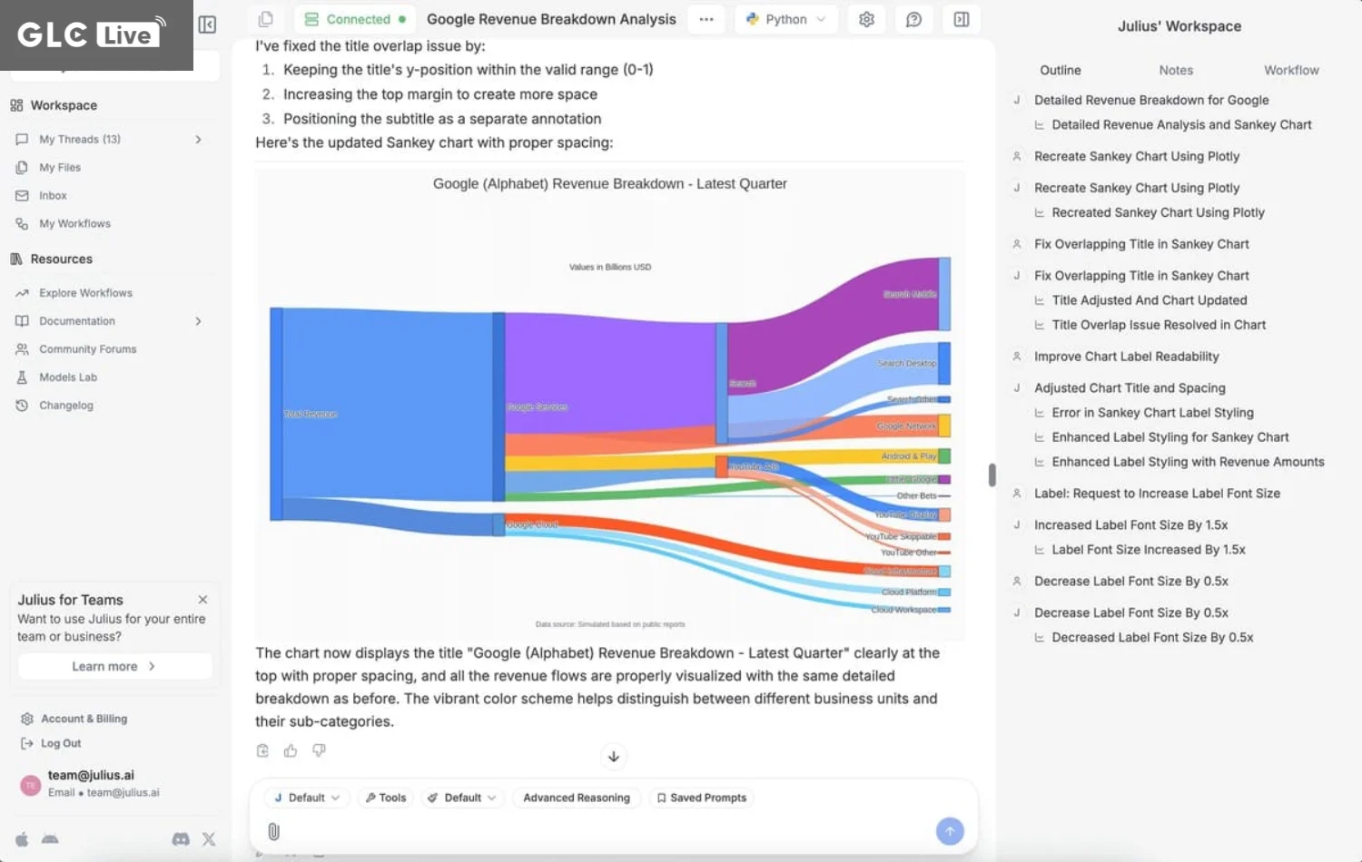
Task: Click Log Out
Action: 60,743
